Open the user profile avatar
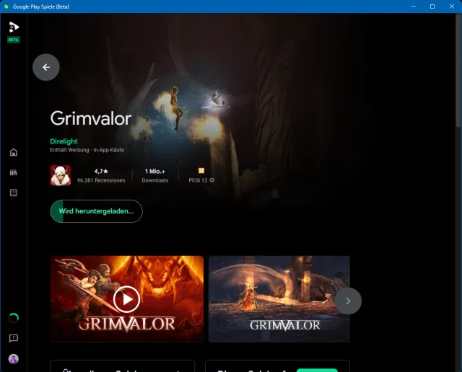 (x=14, y=359)
